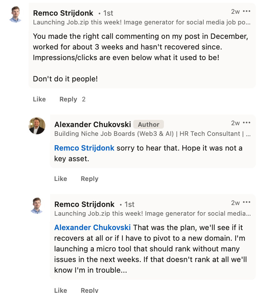Screen dimensions: 264x293
Task: Click Alexander Chukovski's profile photo
Action: click(37, 126)
